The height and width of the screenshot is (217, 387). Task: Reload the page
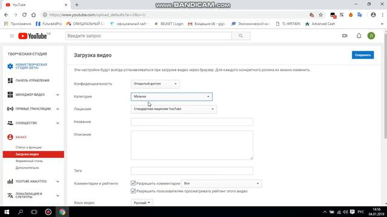click(24, 14)
